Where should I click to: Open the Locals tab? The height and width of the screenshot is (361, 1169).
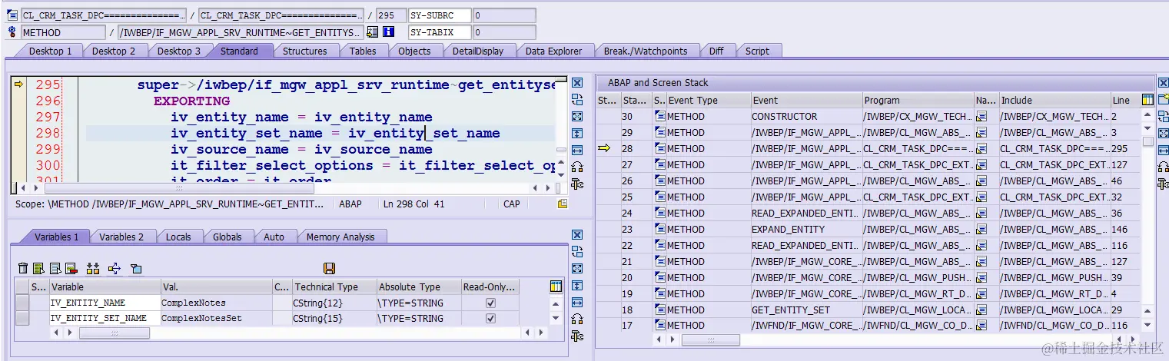178,237
